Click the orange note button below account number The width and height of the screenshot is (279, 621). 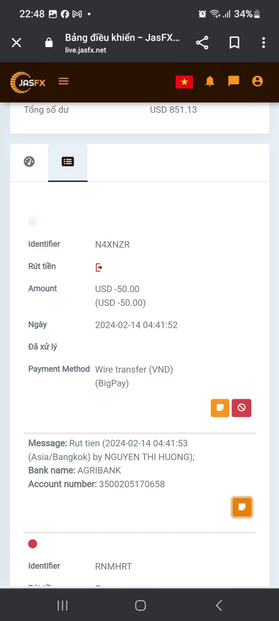[242, 507]
